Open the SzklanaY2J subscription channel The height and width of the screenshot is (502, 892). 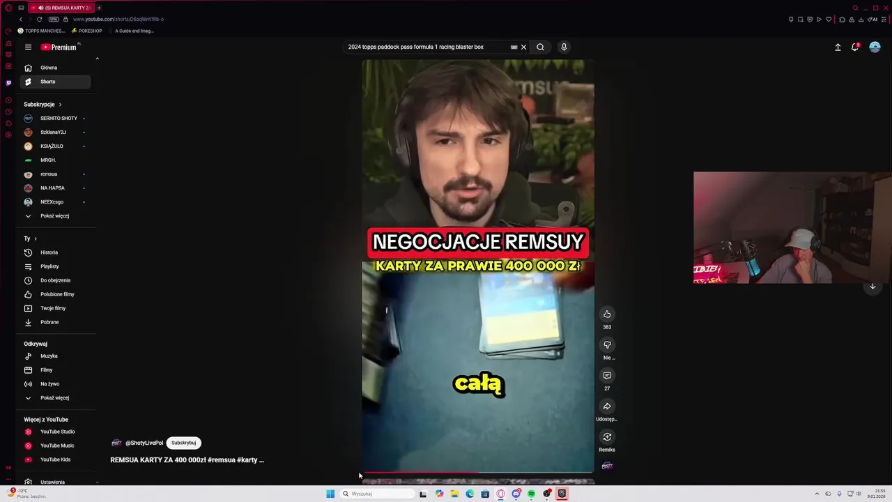pos(56,132)
